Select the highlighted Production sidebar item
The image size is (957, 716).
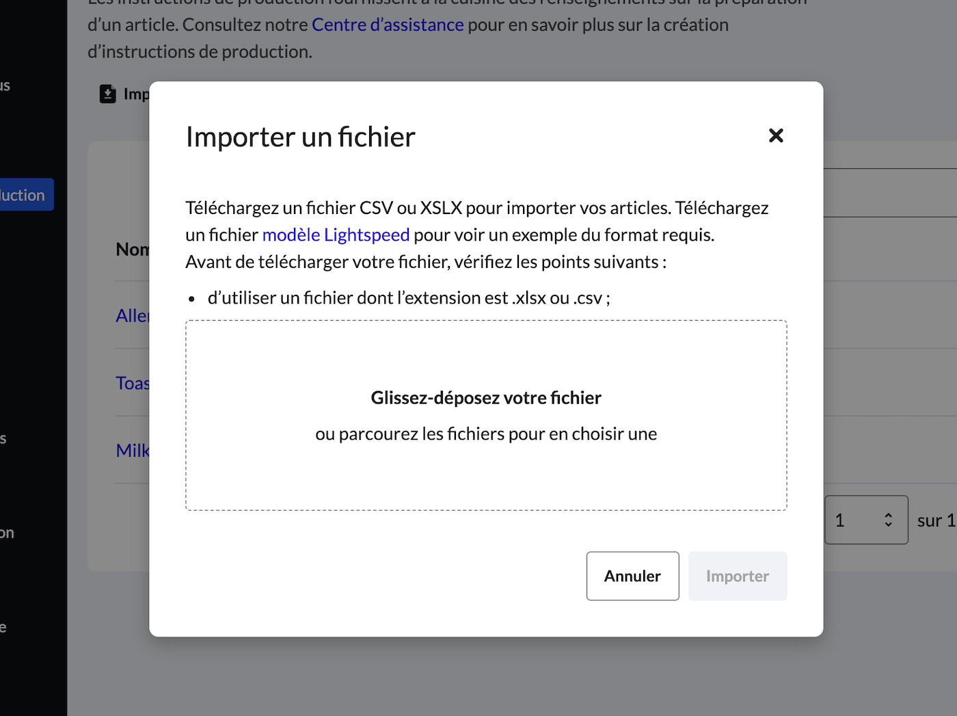point(26,195)
